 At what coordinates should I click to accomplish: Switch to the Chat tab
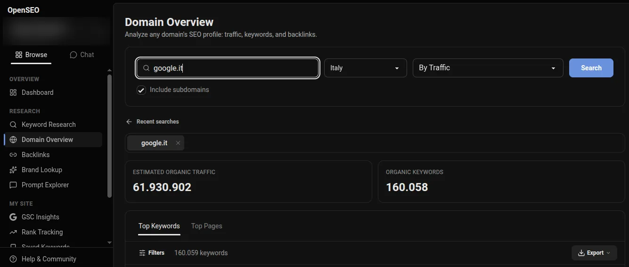[x=82, y=55]
